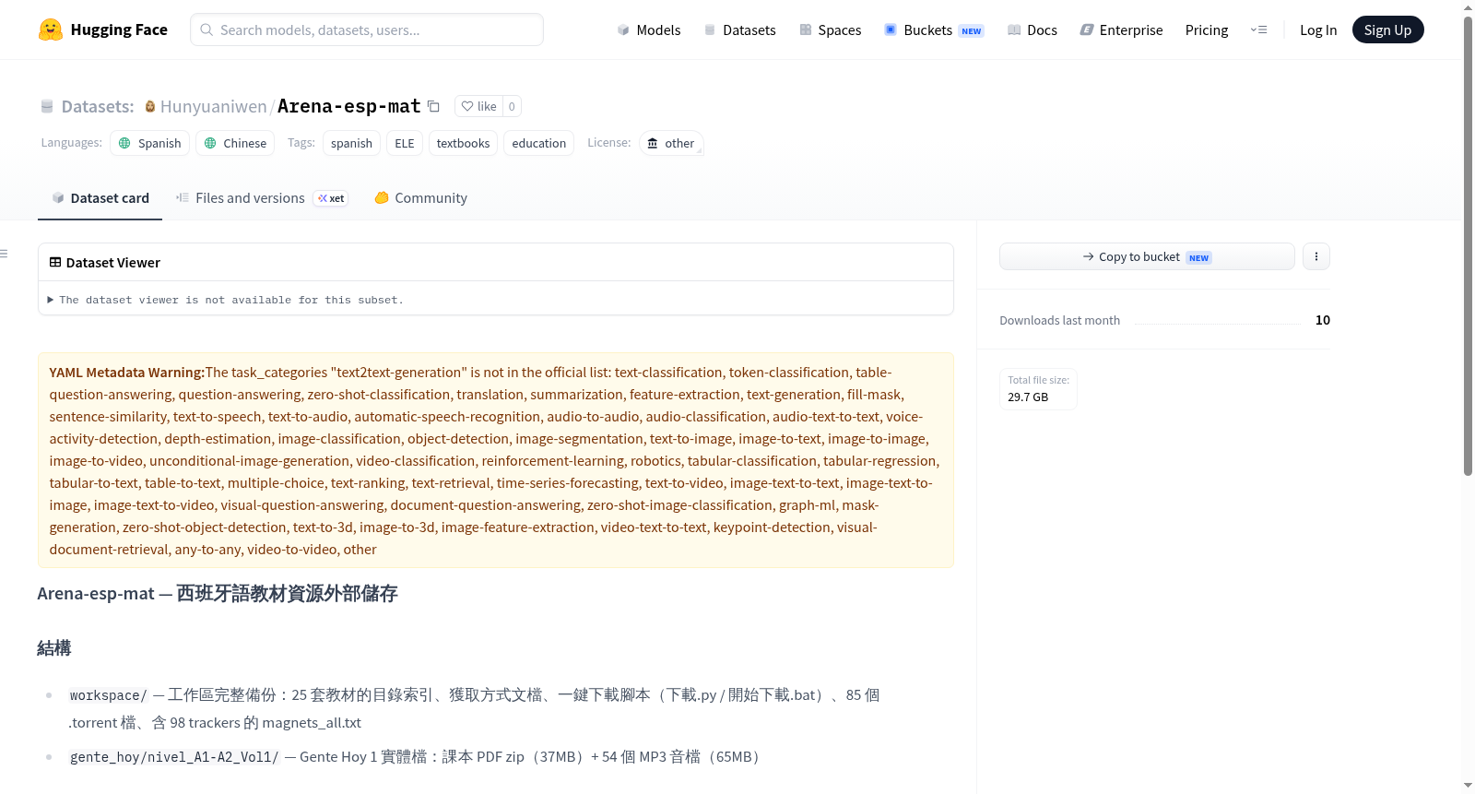This screenshot has height=794, width=1475.
Task: Open the Hunyuaniwen profile link
Action: [x=214, y=106]
